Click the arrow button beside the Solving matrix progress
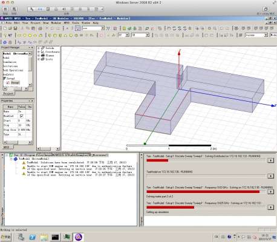 click(x=270, y=192)
